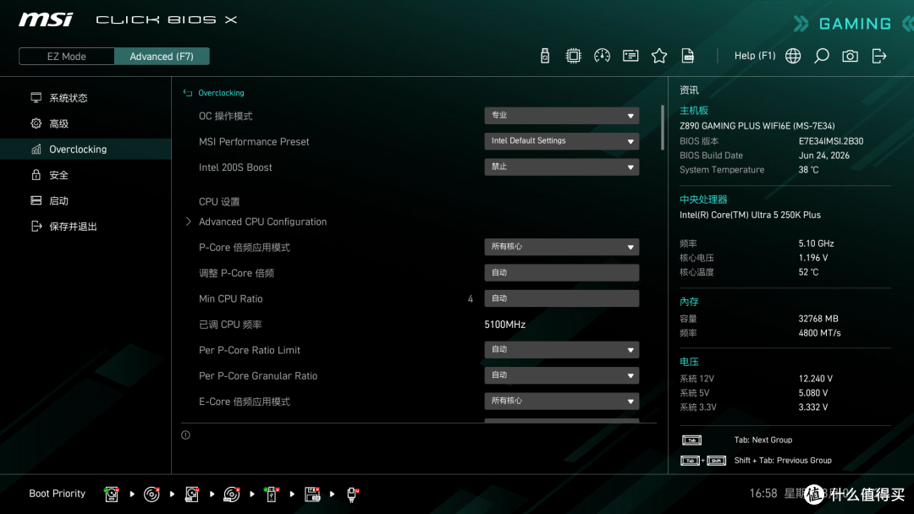The image size is (914, 514).
Task: Select the network boot device icon
Action: point(352,495)
